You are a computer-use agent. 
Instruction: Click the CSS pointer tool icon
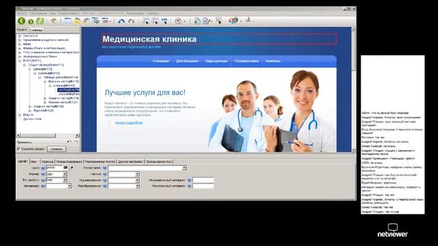click(x=164, y=21)
